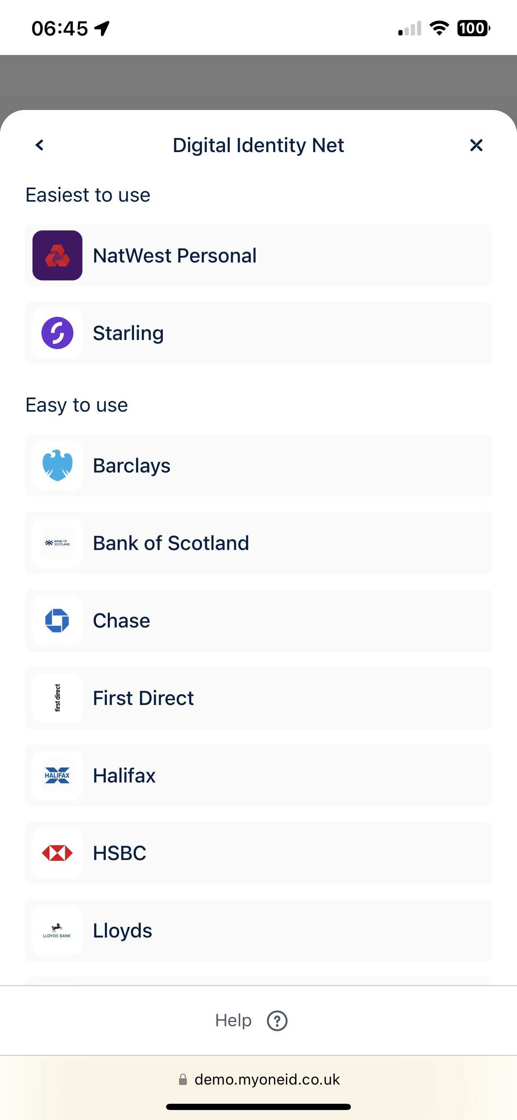Go back using the left chevron
The width and height of the screenshot is (517, 1120).
40,145
